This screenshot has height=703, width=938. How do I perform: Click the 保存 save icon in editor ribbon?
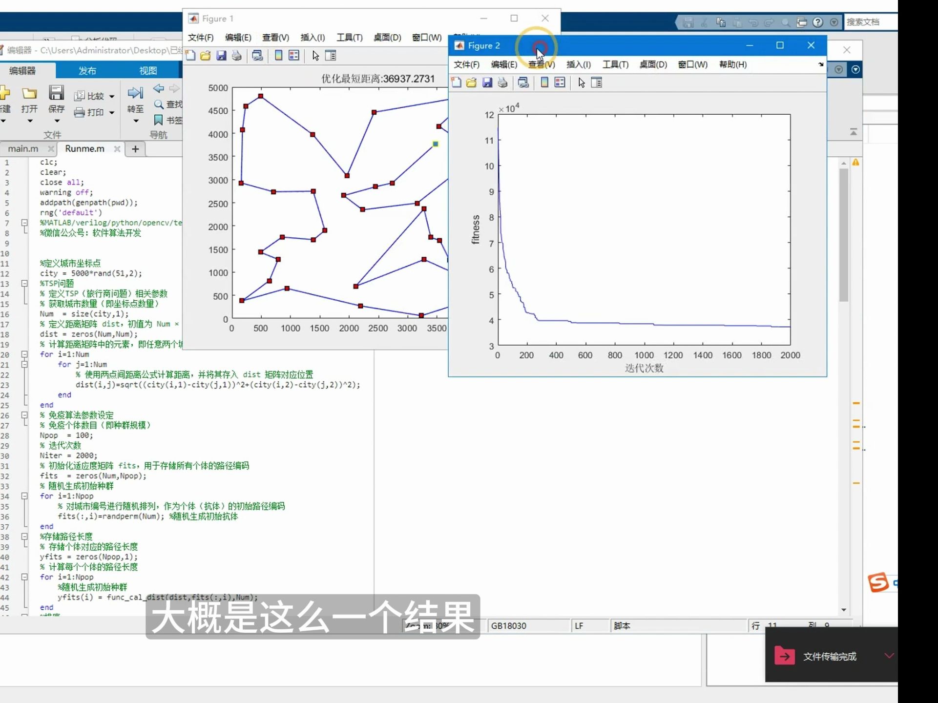56,93
